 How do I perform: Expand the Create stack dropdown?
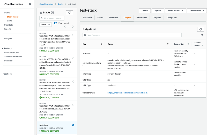coord(197,11)
